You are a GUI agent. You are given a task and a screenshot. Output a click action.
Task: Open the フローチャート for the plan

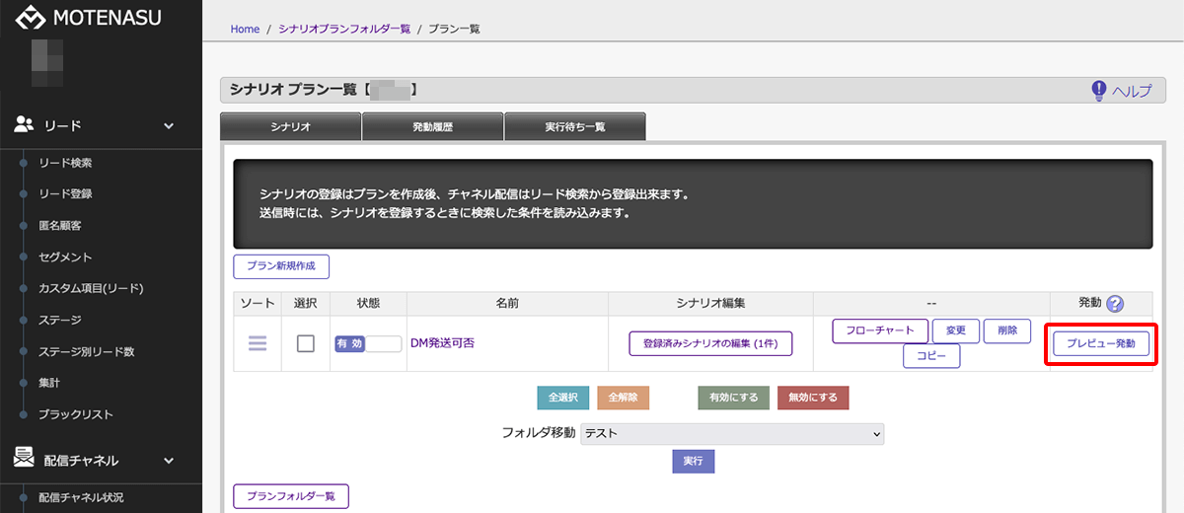pos(880,330)
